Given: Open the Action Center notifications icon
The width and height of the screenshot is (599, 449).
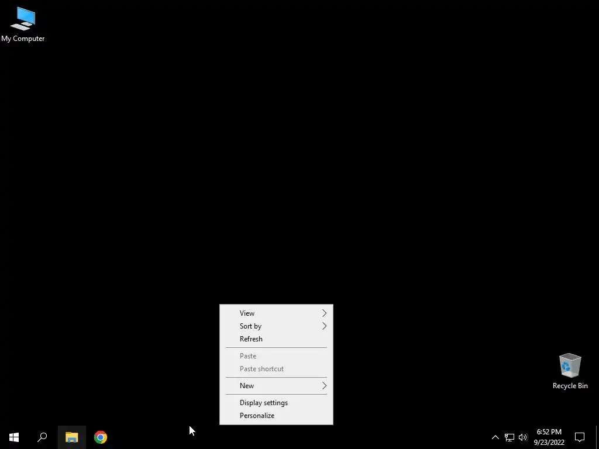Looking at the screenshot, I should (x=580, y=437).
